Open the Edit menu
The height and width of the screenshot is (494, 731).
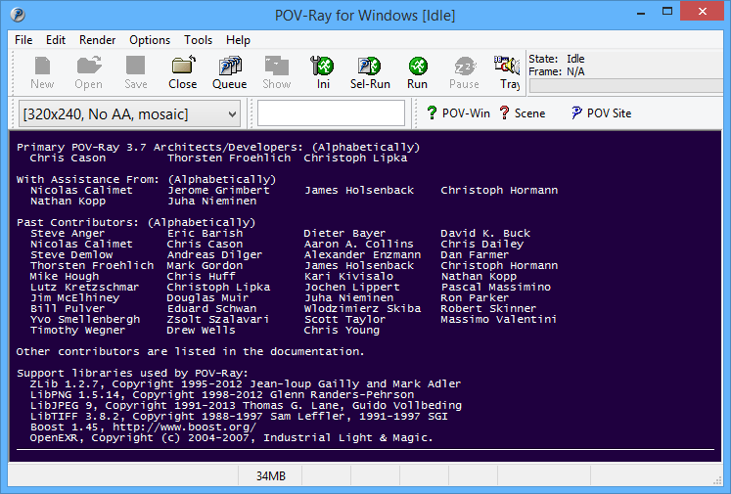(x=56, y=40)
